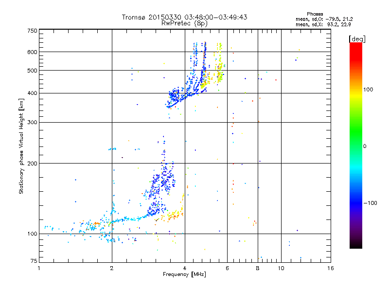Click the y-axis tick label "400"
Image resolution: width=389 pixels, height=292 pixels.
point(32,93)
